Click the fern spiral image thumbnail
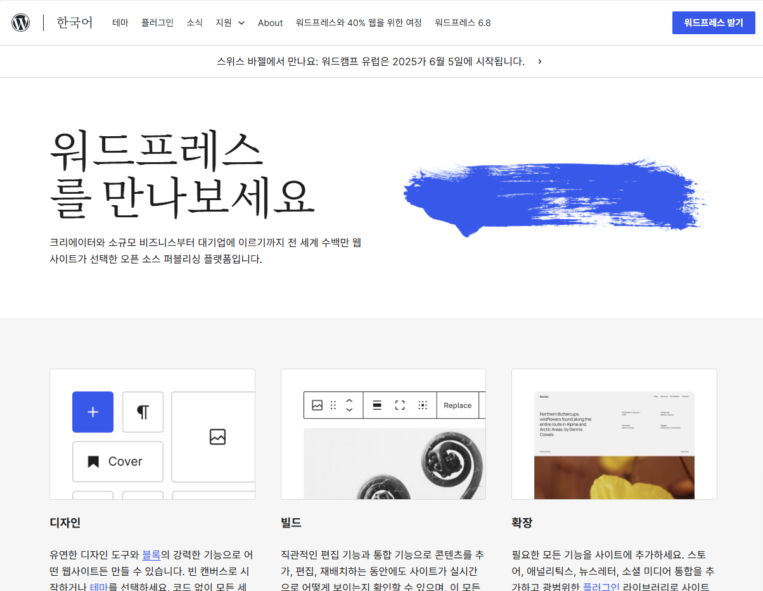 (x=395, y=464)
